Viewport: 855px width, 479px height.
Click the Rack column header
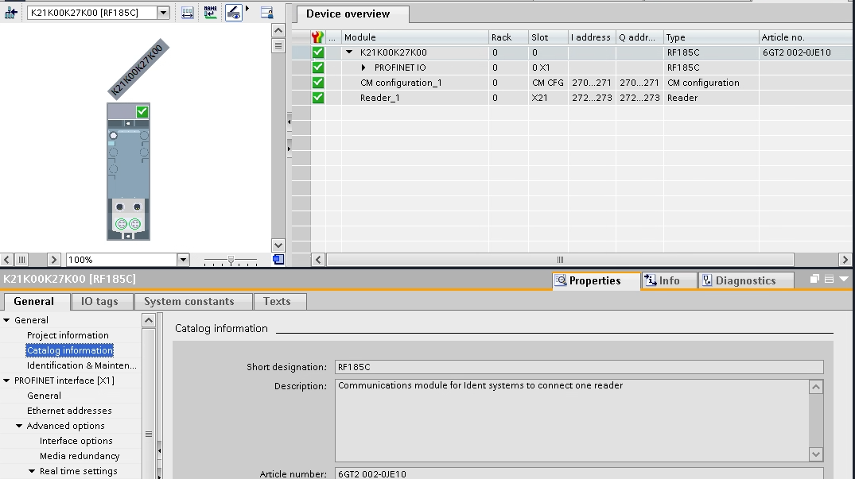(x=508, y=37)
